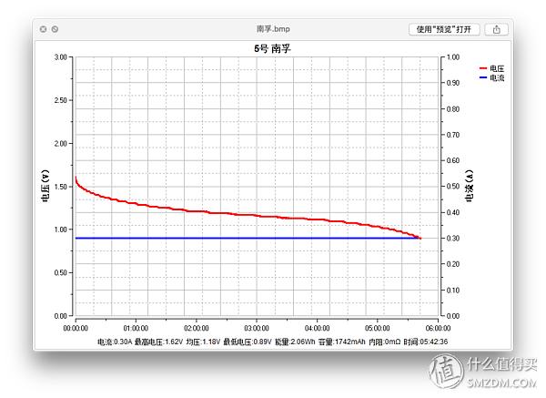Click the "0.30" current axis value
The height and width of the screenshot is (398, 546).
pos(453,238)
